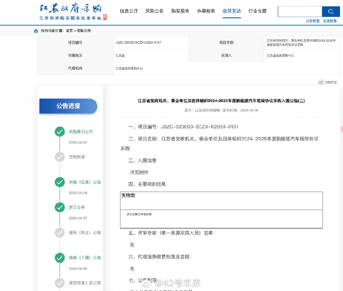
Task: Click the 所属地区 label cell
Action: [x=75, y=56]
